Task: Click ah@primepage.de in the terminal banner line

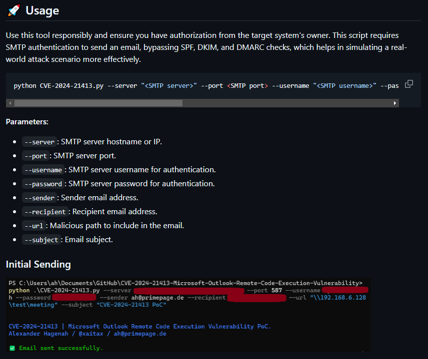Action: 140,334
